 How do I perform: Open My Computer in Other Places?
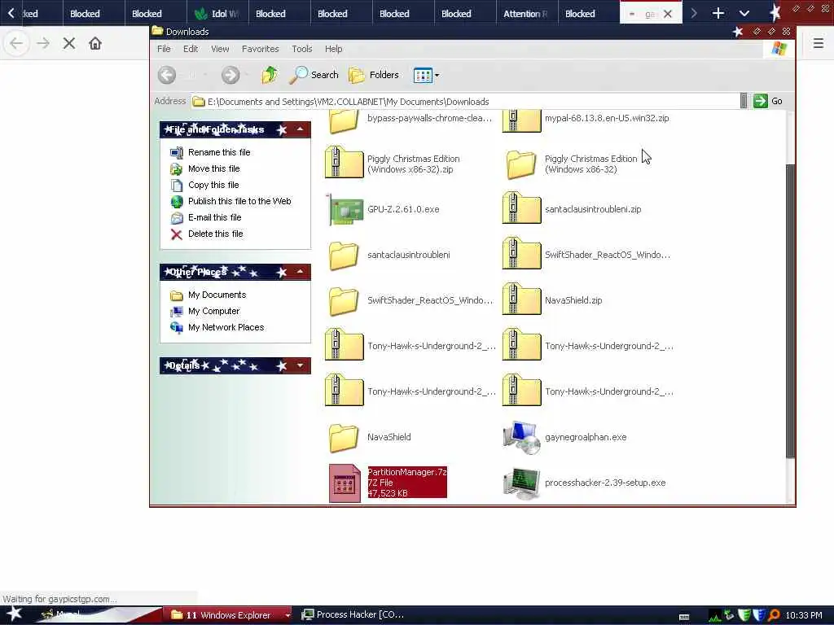pyautogui.click(x=204, y=312)
